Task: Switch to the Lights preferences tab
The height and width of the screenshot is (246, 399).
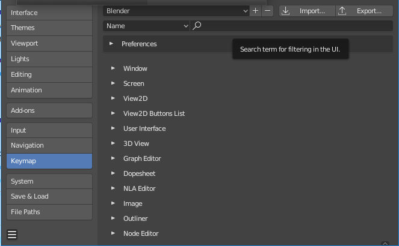Action: [49, 59]
